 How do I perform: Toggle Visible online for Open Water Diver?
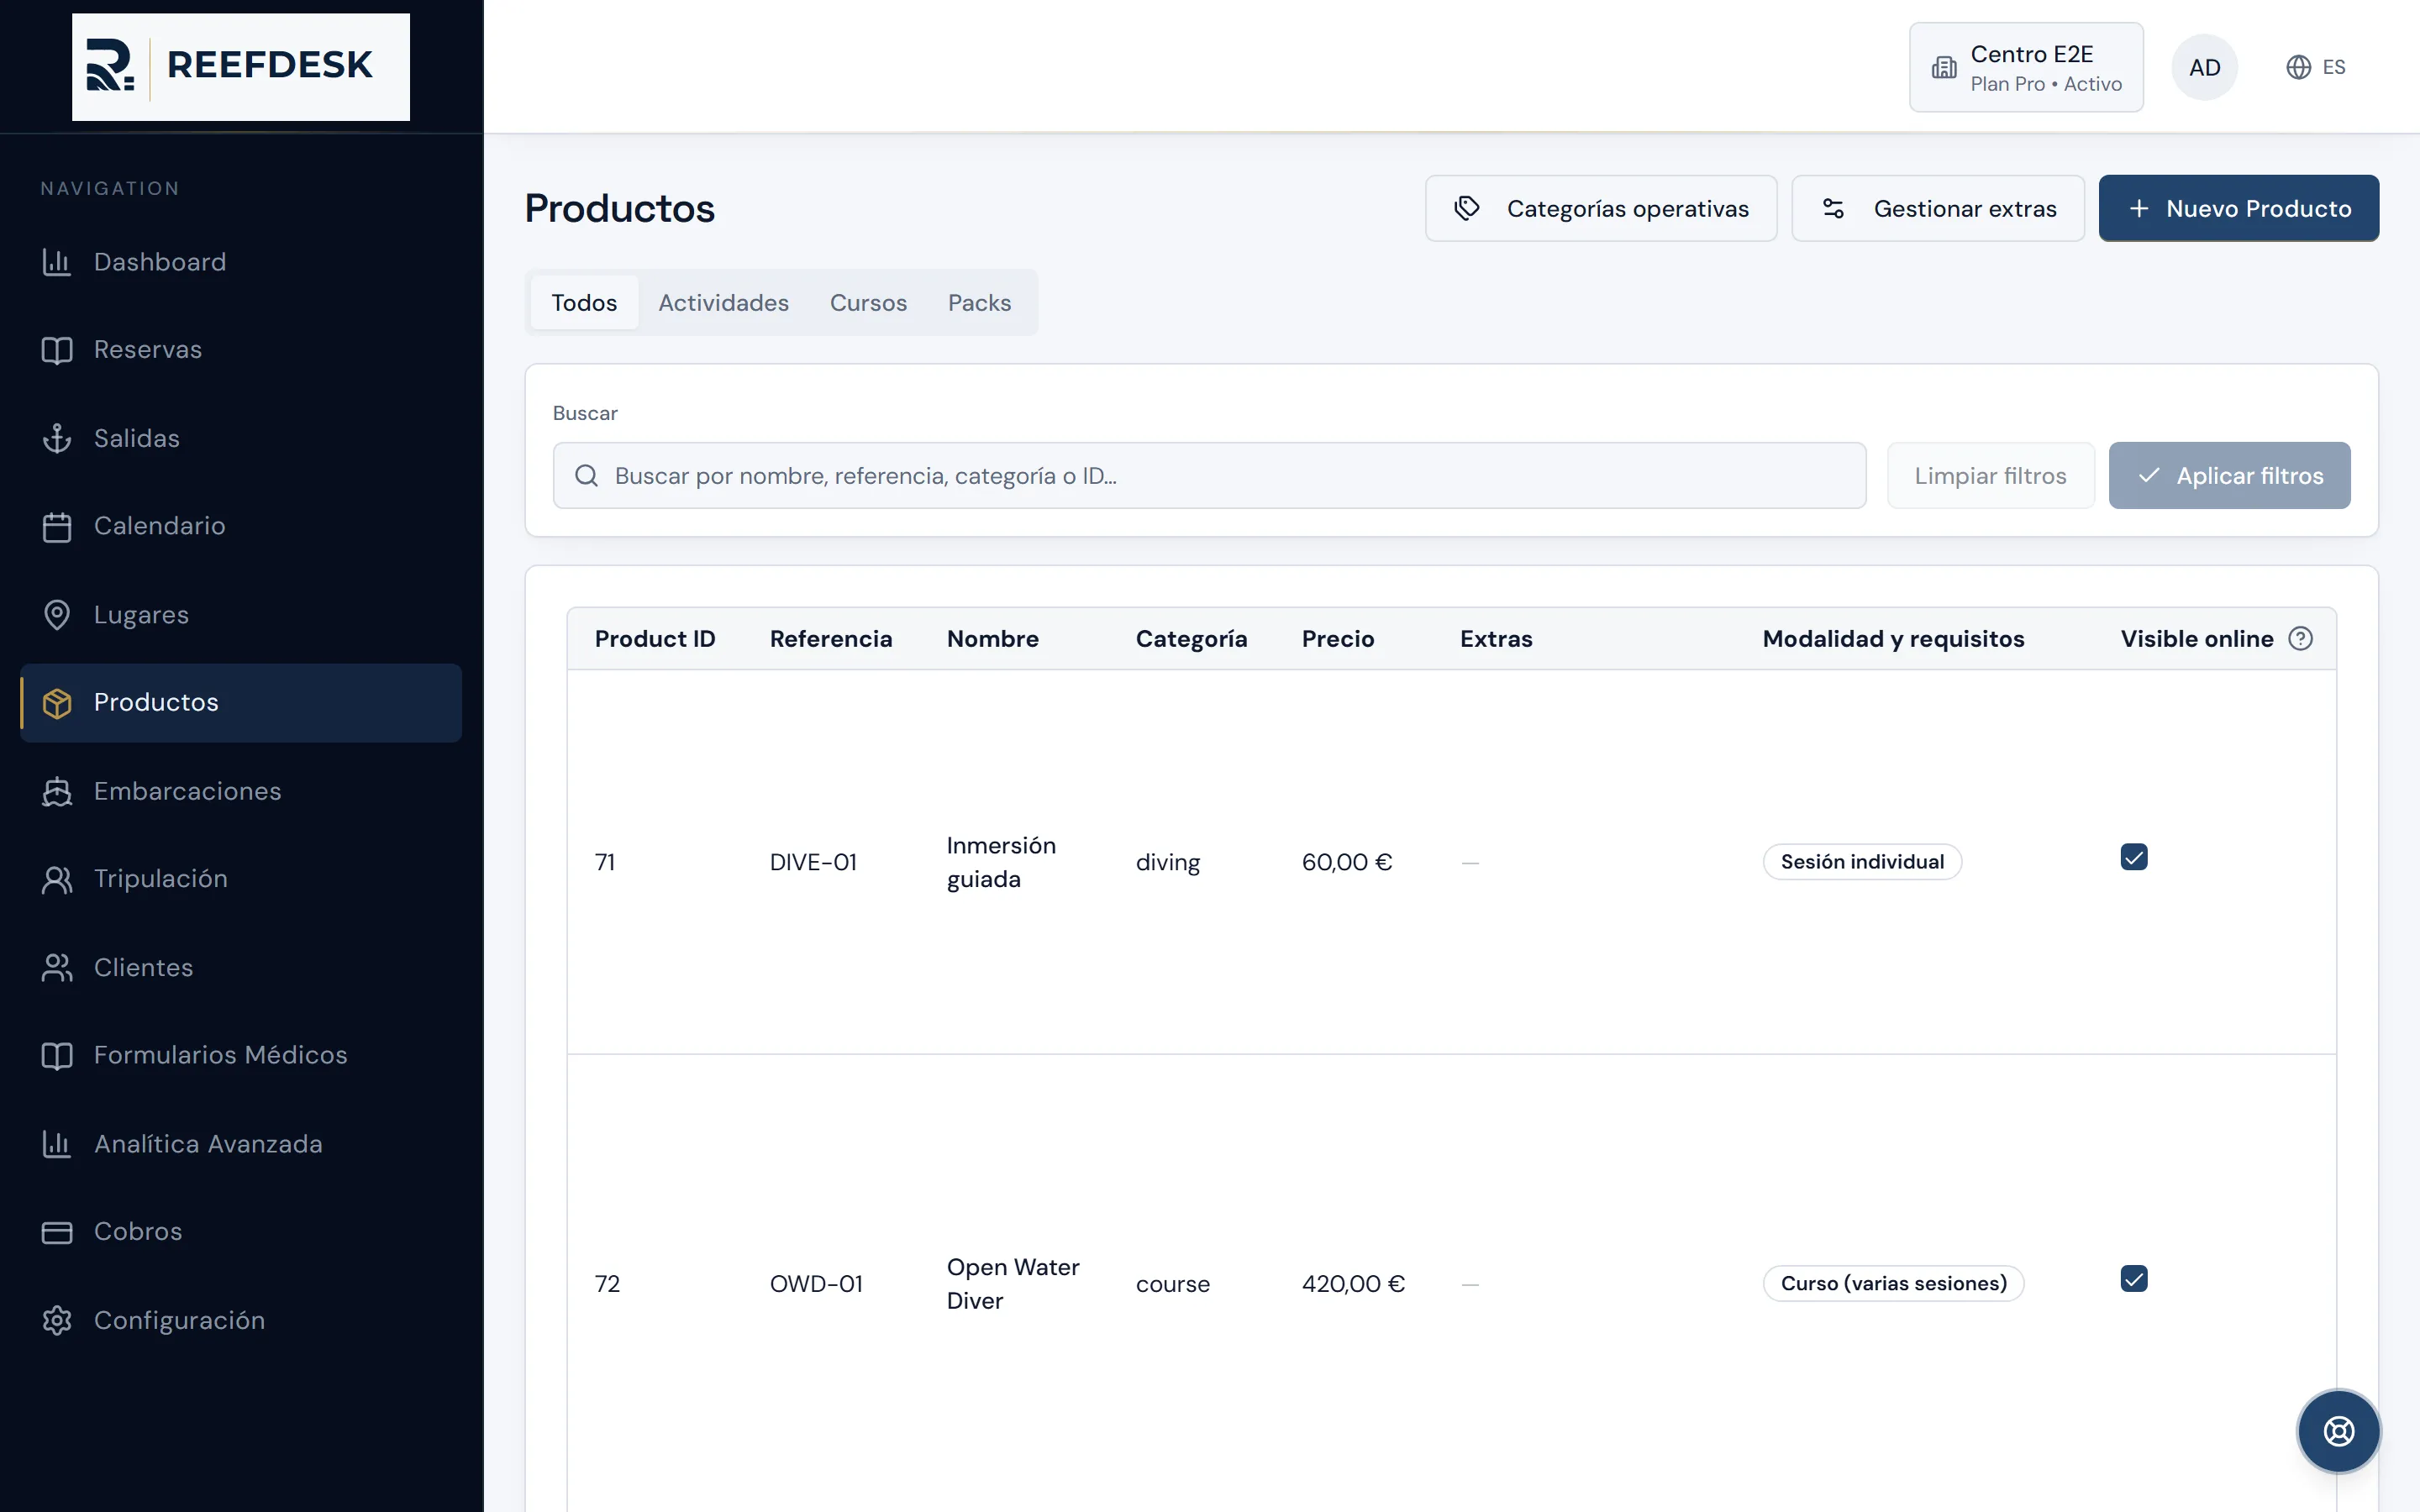click(x=2134, y=1279)
